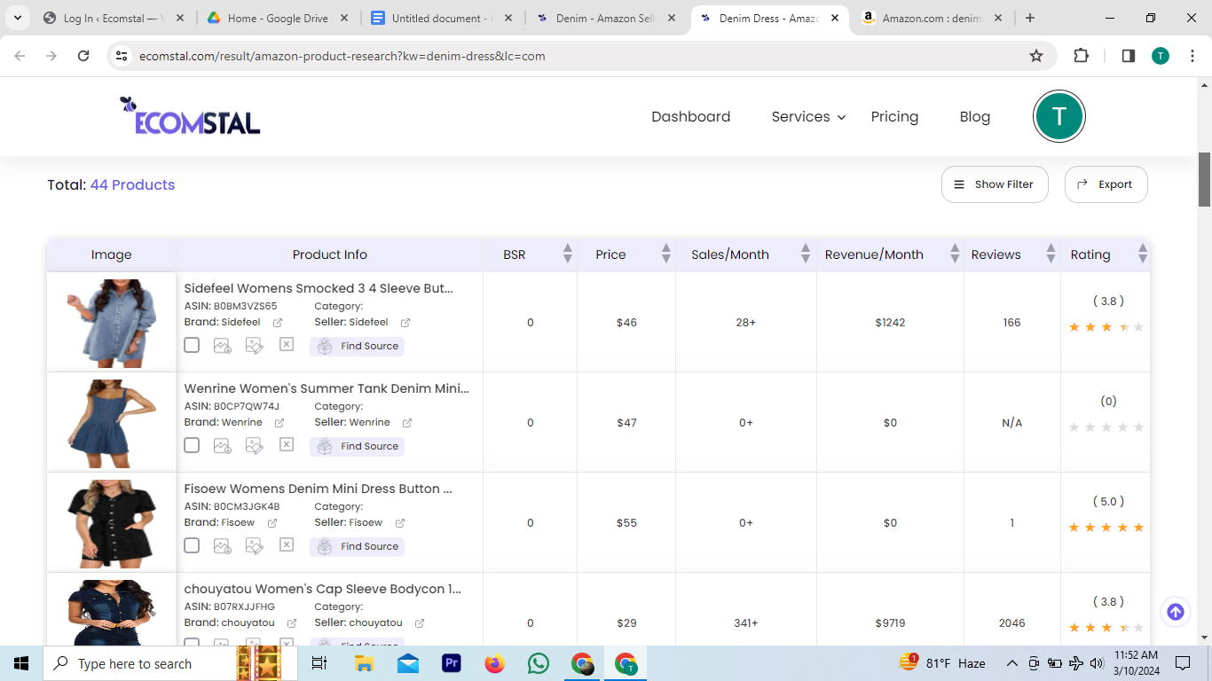The height and width of the screenshot is (681, 1212).
Task: Click the Wenrine denim dress thumbnail
Action: pos(112,422)
